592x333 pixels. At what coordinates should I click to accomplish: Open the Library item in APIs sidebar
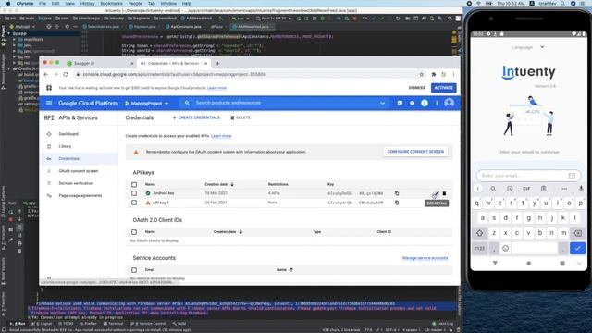(x=65, y=146)
